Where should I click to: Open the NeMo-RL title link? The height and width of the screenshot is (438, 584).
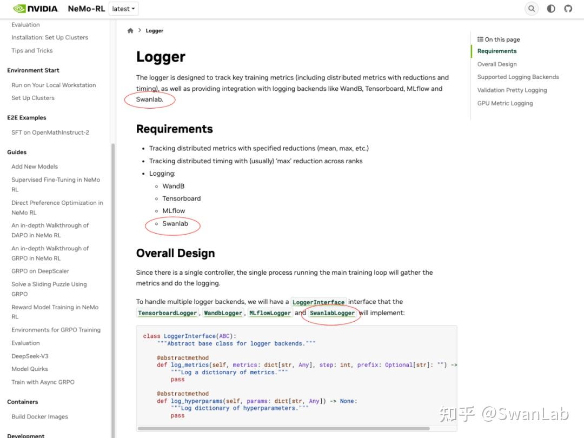pos(87,9)
